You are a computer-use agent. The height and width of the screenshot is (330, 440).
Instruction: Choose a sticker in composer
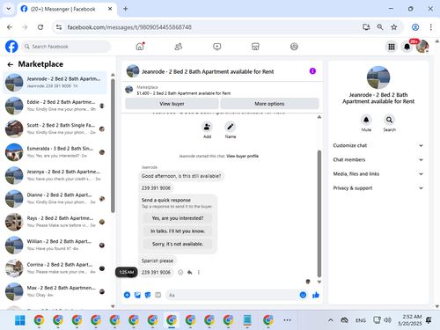tap(148, 295)
